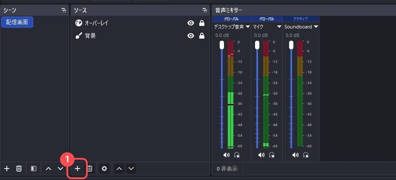Click the Soundboard 0.0 dB value
The width and height of the screenshot is (396, 180).
coord(293,35)
